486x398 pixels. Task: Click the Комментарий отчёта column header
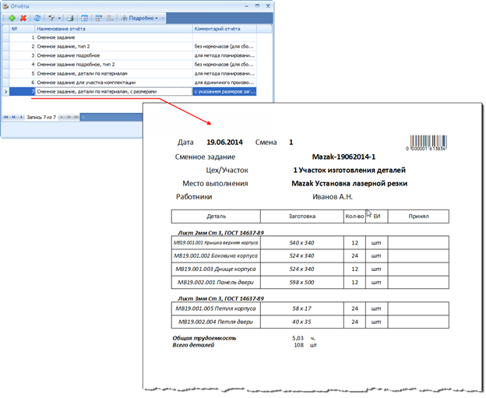coord(224,28)
